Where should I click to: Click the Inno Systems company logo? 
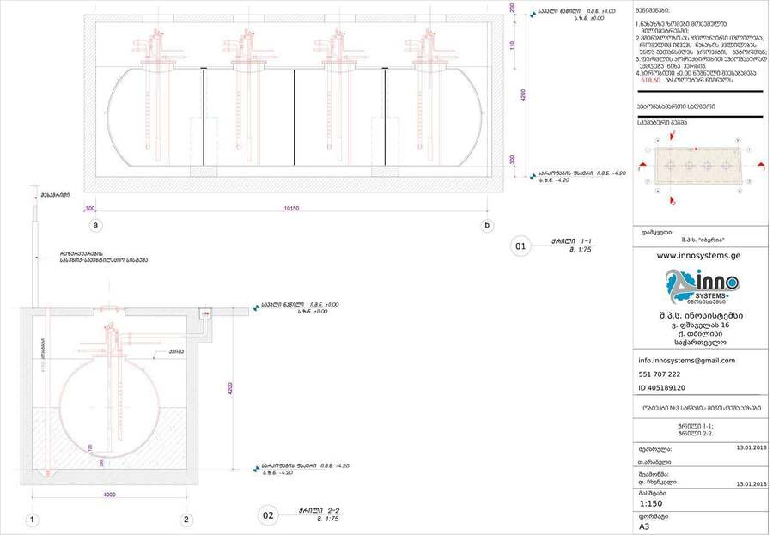pyautogui.click(x=702, y=287)
